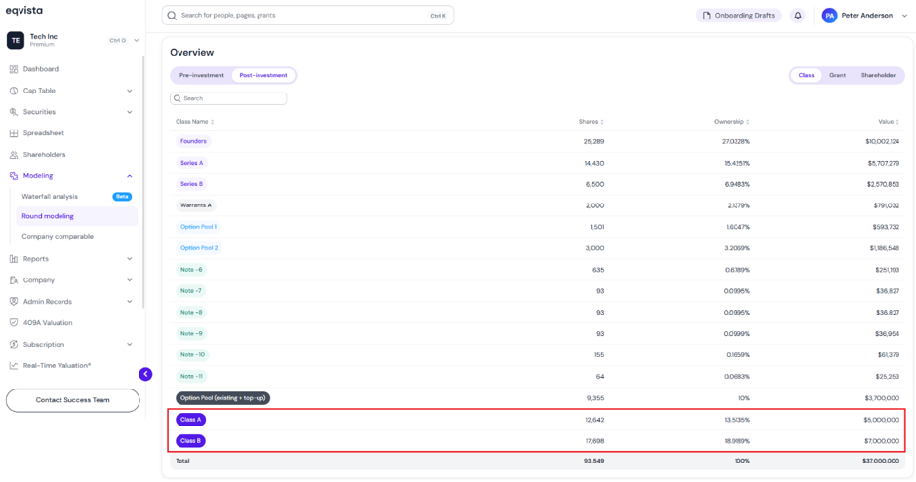Click the PA user avatar
The height and width of the screenshot is (482, 916).
click(x=829, y=16)
